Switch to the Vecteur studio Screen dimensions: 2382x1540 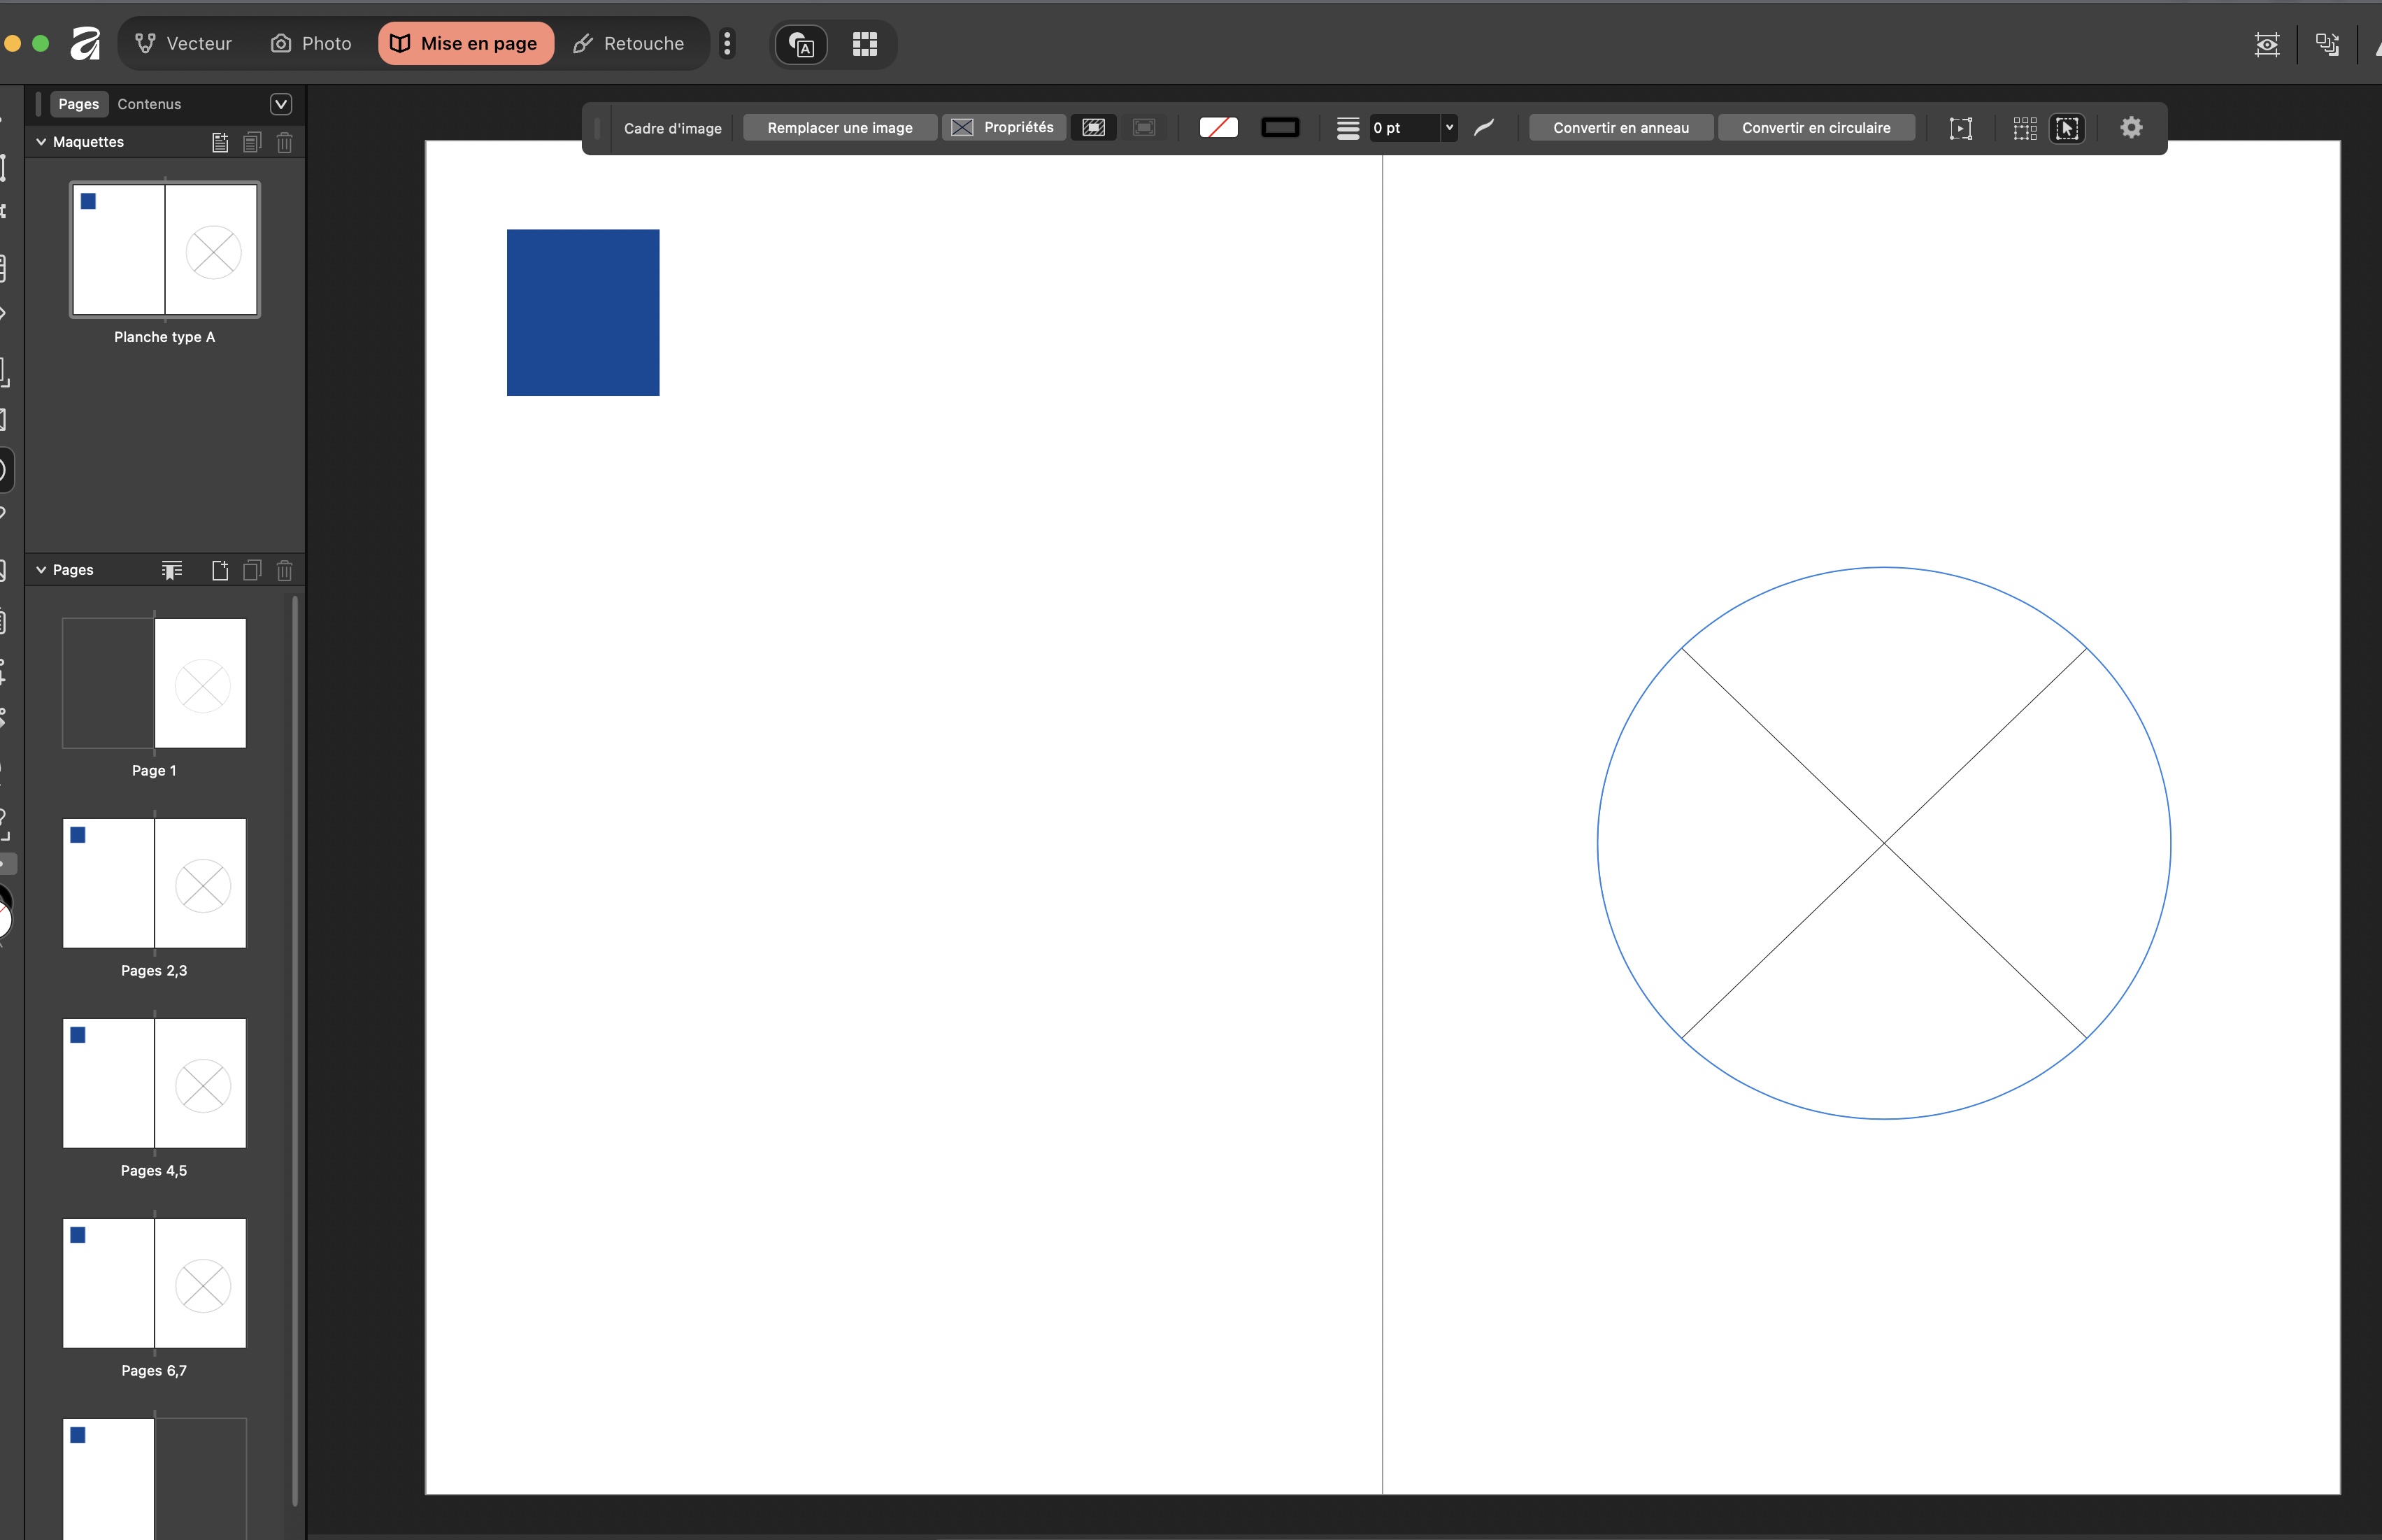(x=184, y=44)
